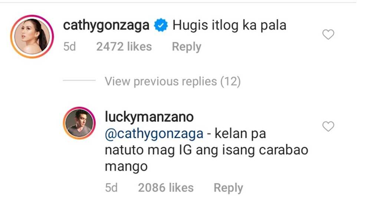Click the blue verified badge icon

161,25
